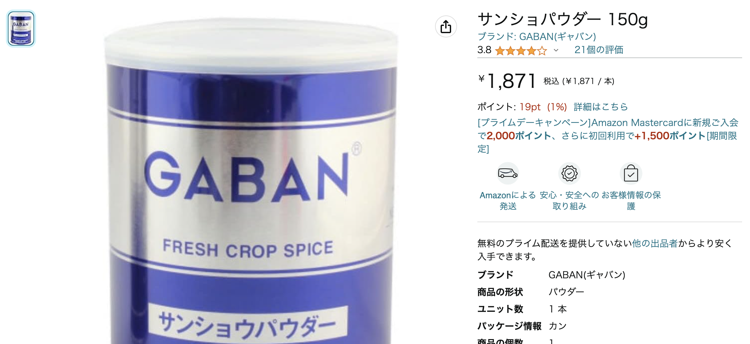750x344 pixels.
Task: Click the safety badge checkmark icon
Action: (x=570, y=173)
